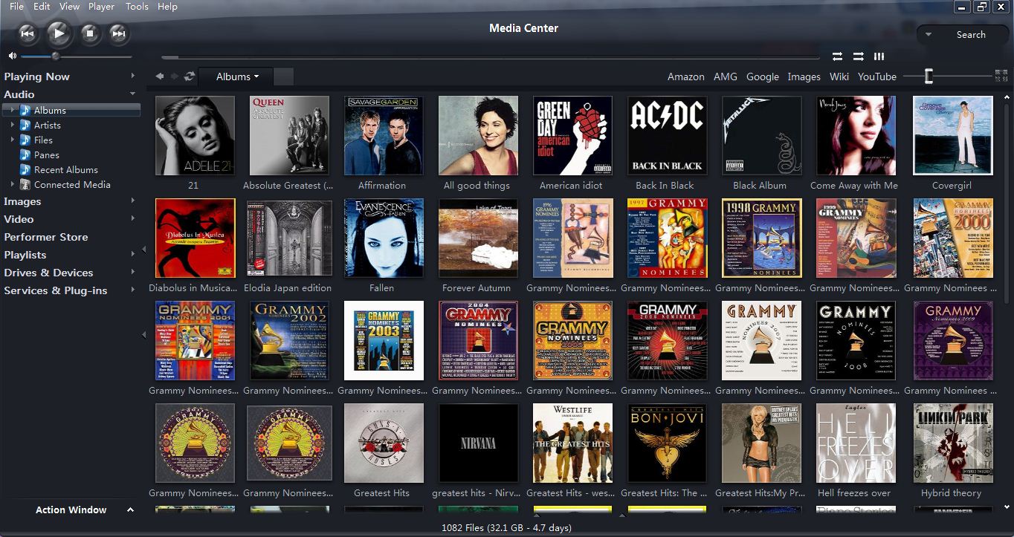The width and height of the screenshot is (1014, 537).
Task: Select the AC/DC Back In Black album
Action: [667, 135]
